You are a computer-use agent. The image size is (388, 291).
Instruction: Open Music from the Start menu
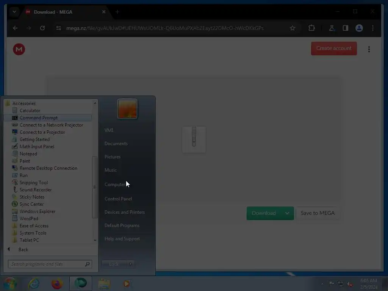point(111,170)
